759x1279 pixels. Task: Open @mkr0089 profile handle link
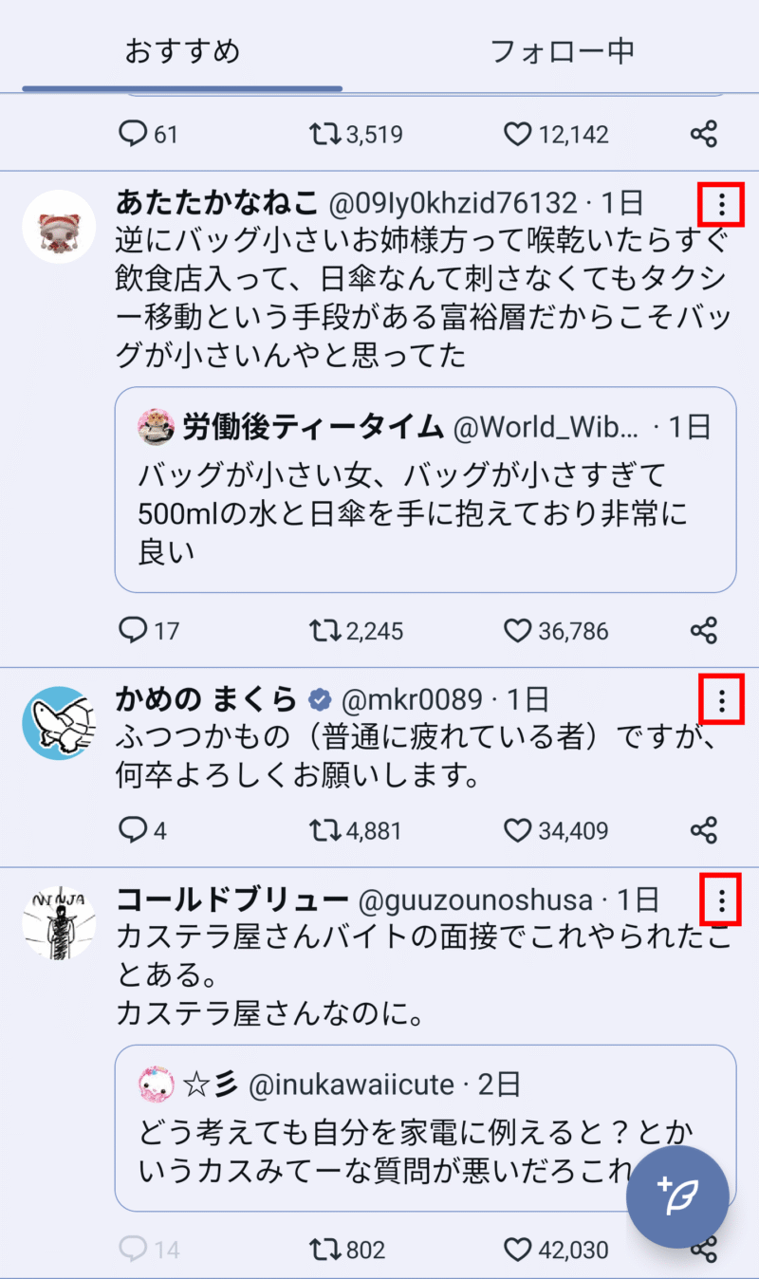pos(411,700)
